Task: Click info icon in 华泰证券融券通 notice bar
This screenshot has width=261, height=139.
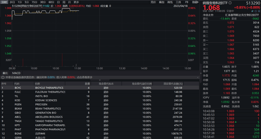Action: pos(3,77)
